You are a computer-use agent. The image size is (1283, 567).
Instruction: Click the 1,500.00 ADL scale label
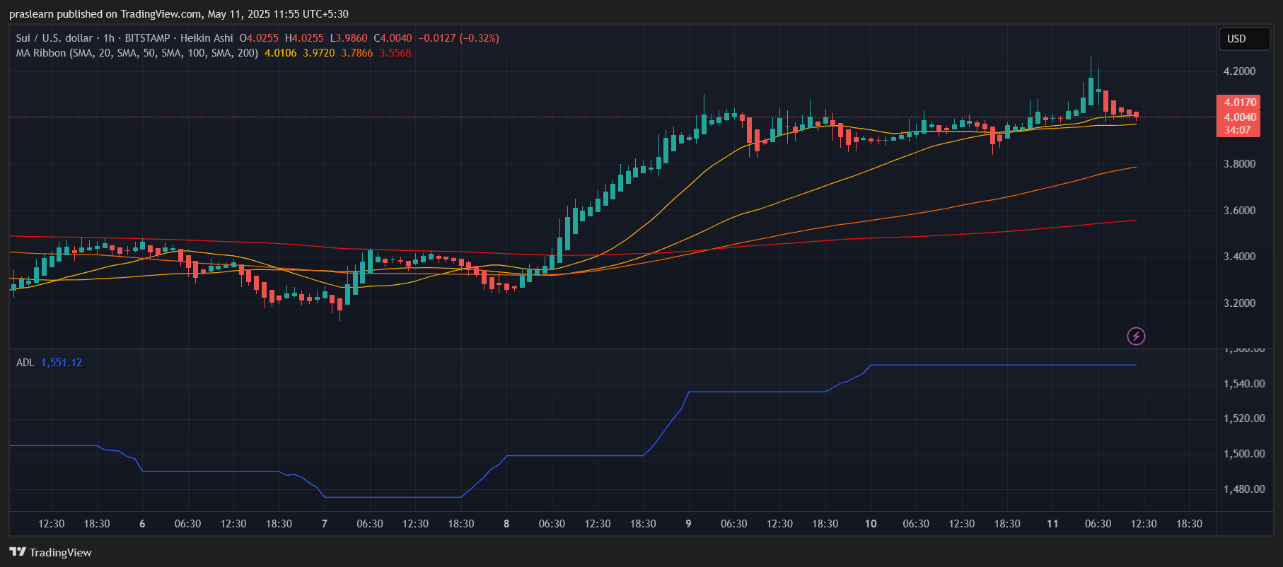pos(1244,454)
